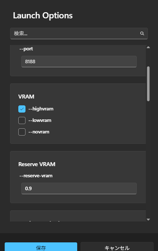Image resolution: width=158 pixels, height=251 pixels.
Task: Click the scroll up arrow
Action: tap(148, 47)
